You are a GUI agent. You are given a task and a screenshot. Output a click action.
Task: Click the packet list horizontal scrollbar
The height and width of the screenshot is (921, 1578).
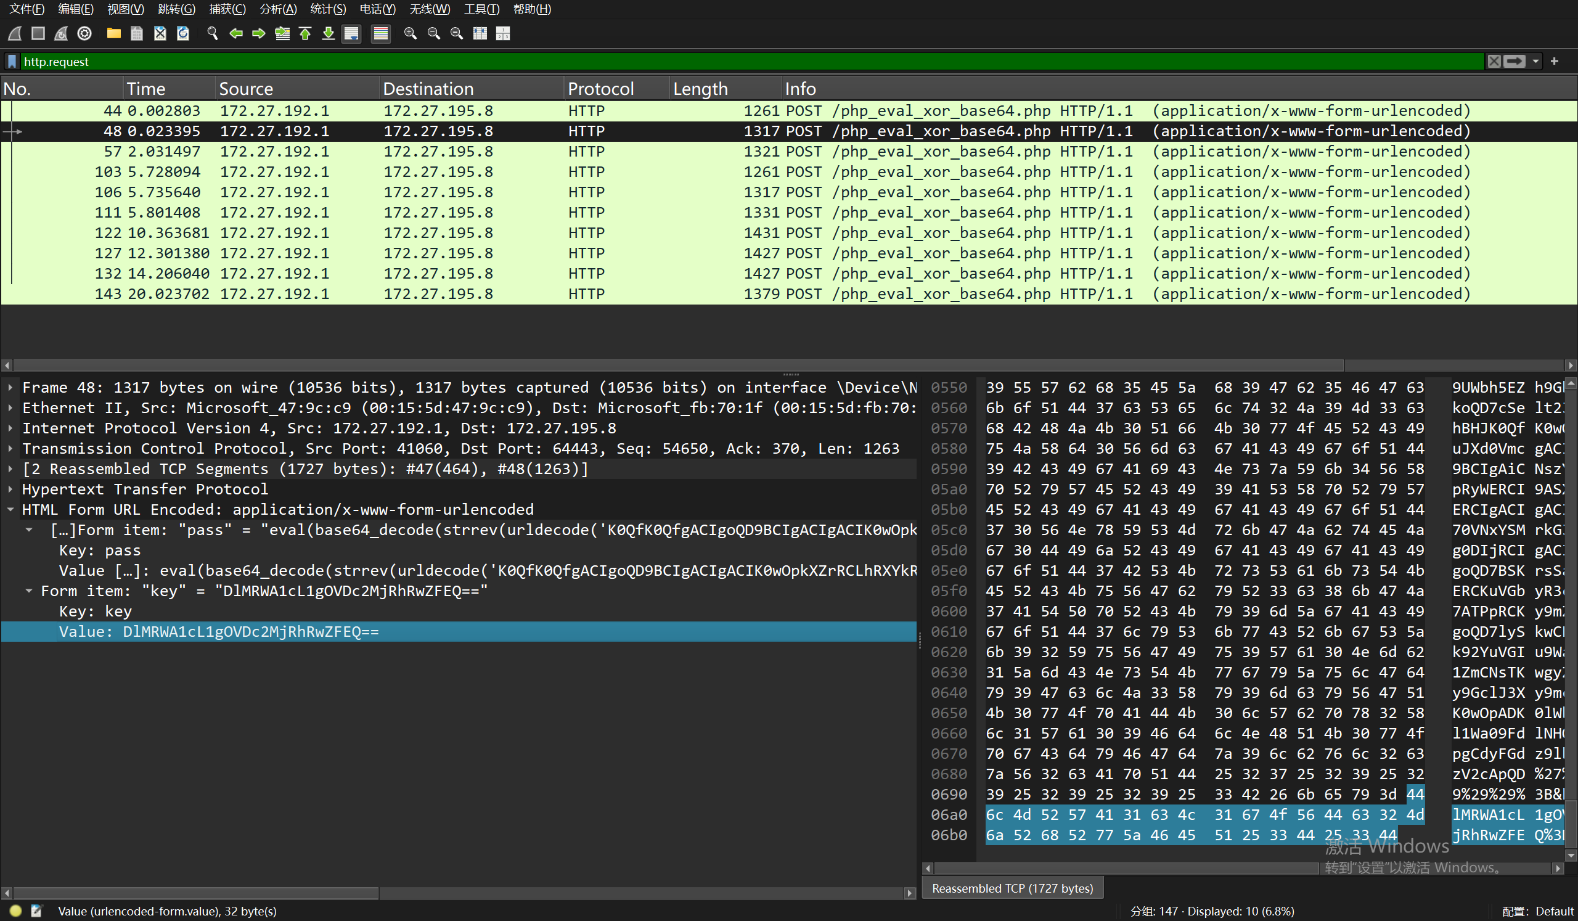click(676, 365)
